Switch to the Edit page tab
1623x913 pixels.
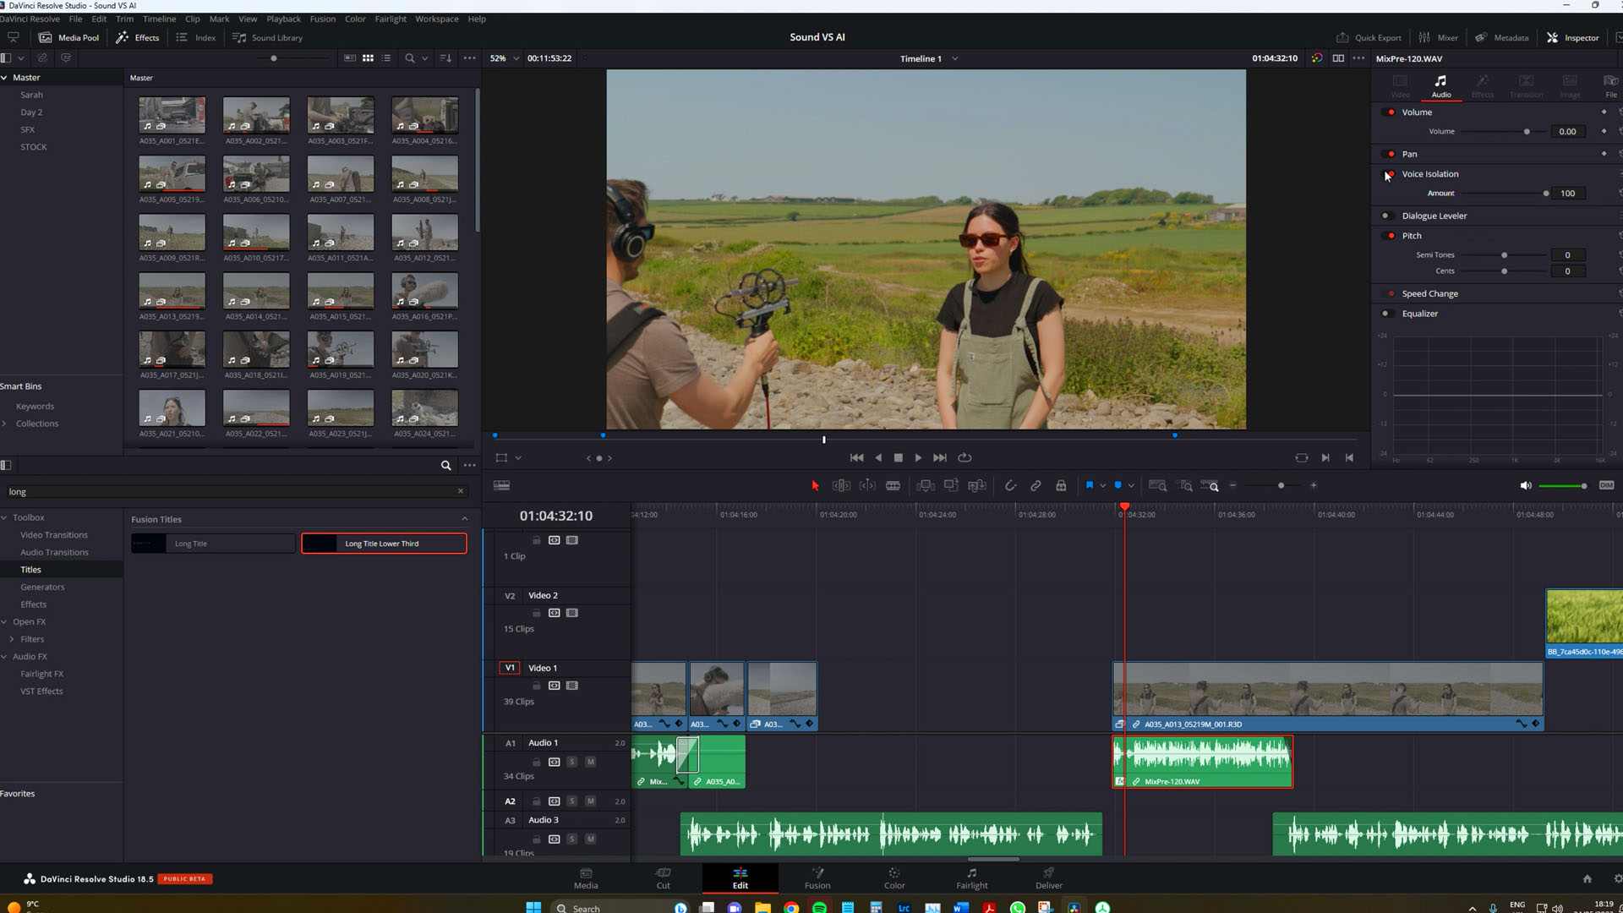click(x=740, y=877)
